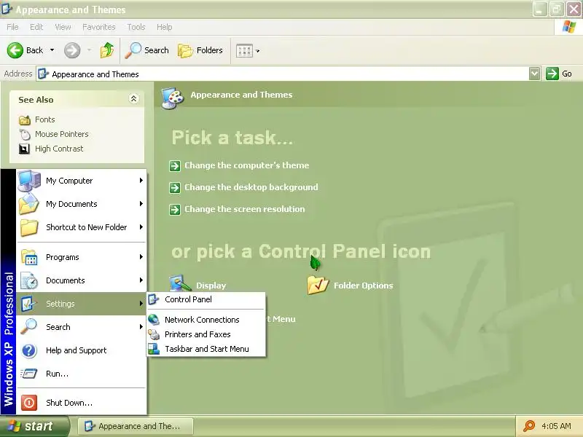This screenshot has width=583, height=437.
Task: Click the High Contrast link
Action: 59,149
